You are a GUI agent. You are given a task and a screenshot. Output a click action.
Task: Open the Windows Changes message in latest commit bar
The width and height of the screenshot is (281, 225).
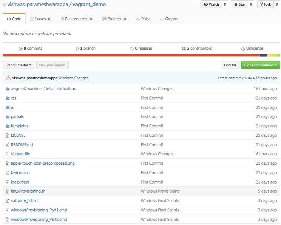[73, 78]
